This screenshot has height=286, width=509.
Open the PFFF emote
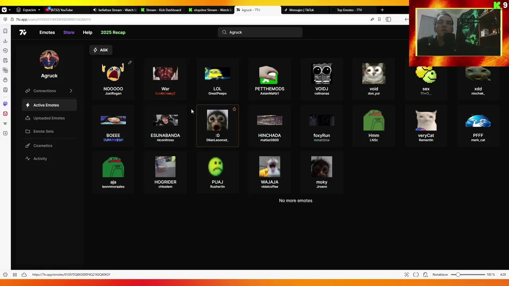478,126
